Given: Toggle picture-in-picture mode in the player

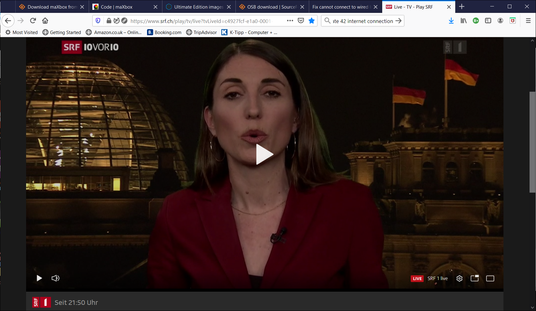Looking at the screenshot, I should point(475,278).
